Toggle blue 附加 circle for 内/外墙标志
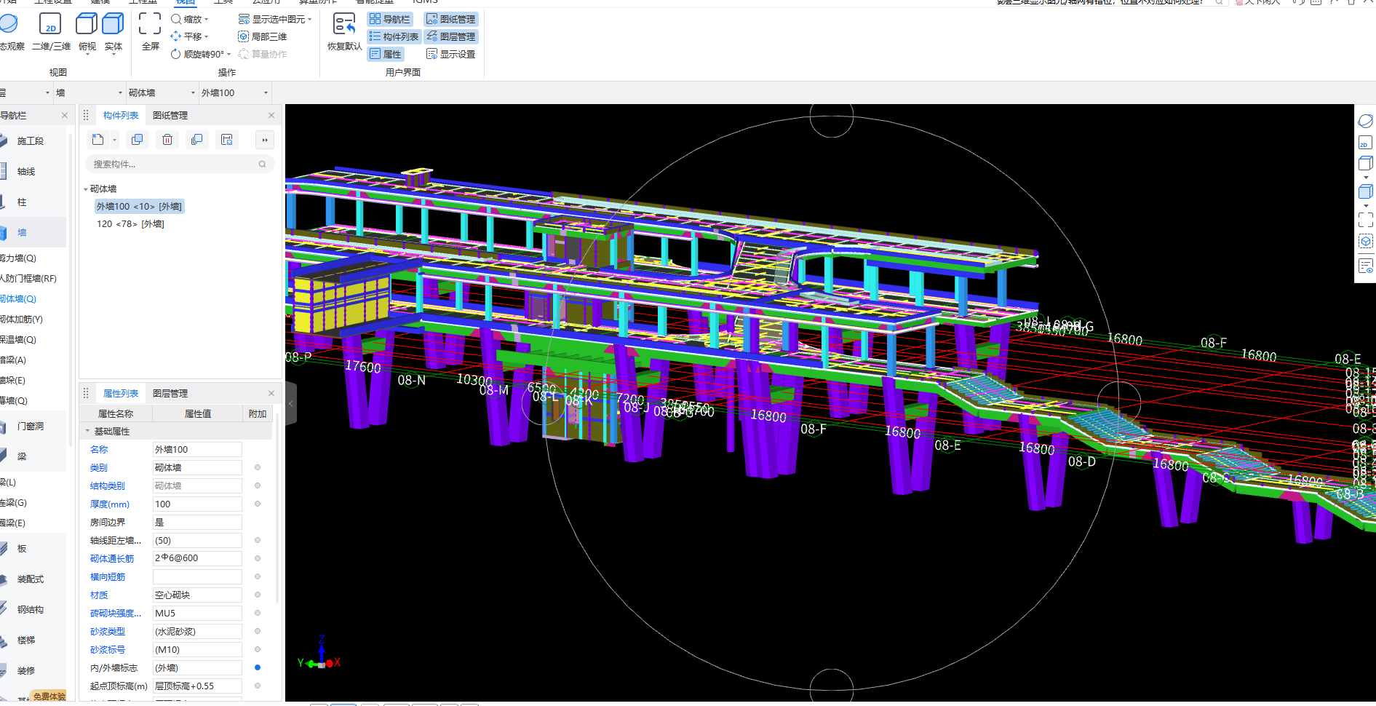Screen dimensions: 1376x706 [258, 667]
